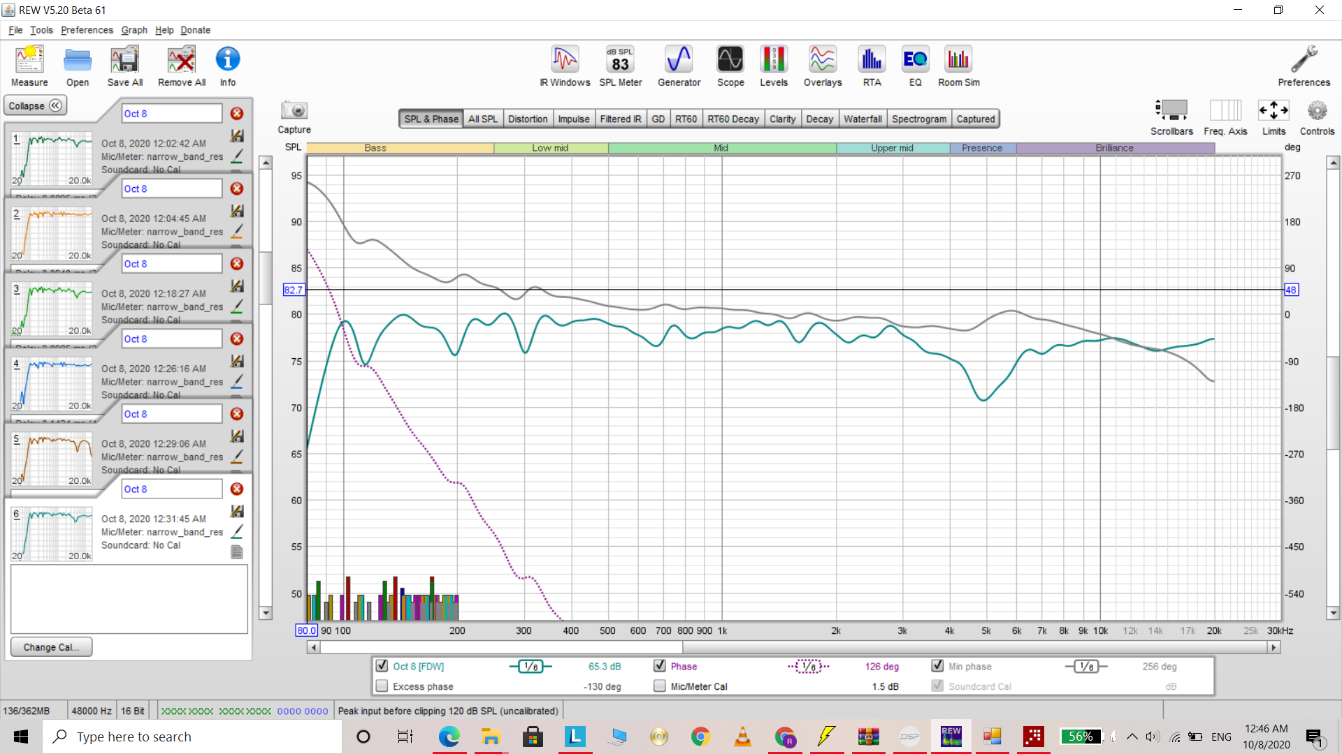Click smoothing indicator for Oct 8 [FDW]
Screen dimensions: 1342x754
531,666
